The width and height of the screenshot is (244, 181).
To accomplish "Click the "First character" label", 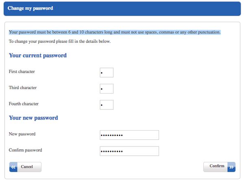I will [x=22, y=72].
